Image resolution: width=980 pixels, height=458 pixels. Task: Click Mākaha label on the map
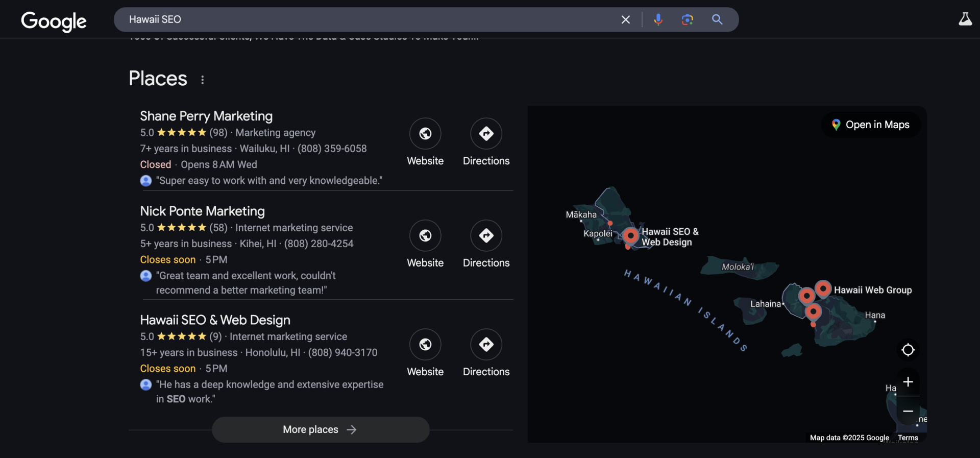(x=581, y=214)
